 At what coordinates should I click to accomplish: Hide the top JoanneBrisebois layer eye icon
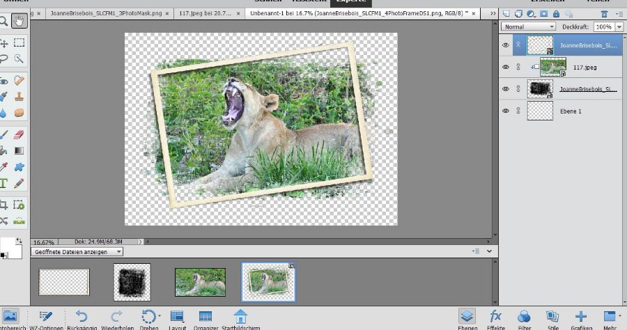[506, 45]
